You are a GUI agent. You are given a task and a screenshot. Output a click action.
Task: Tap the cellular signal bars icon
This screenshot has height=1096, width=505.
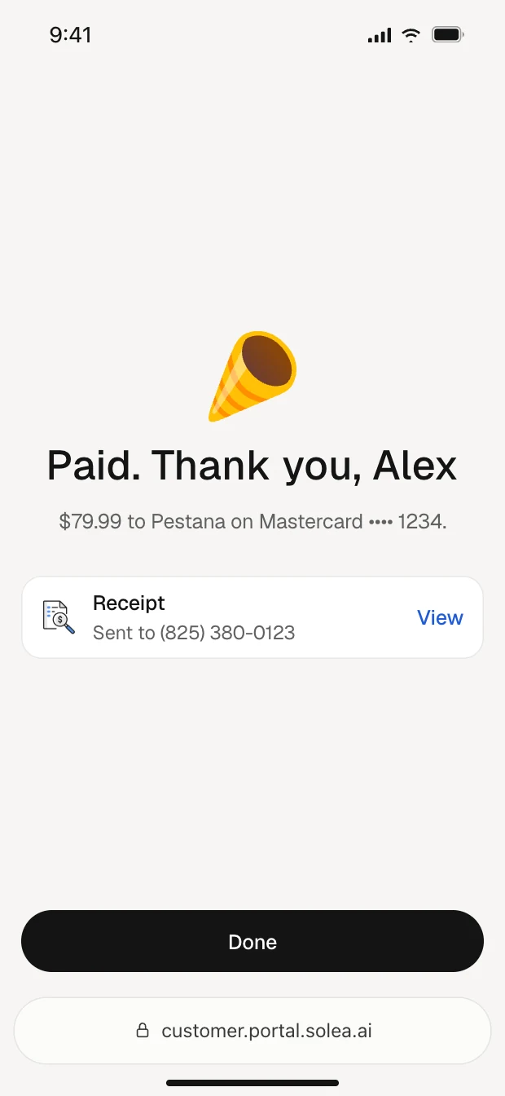pyautogui.click(x=380, y=35)
